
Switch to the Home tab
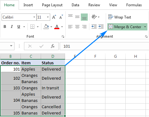9,5
